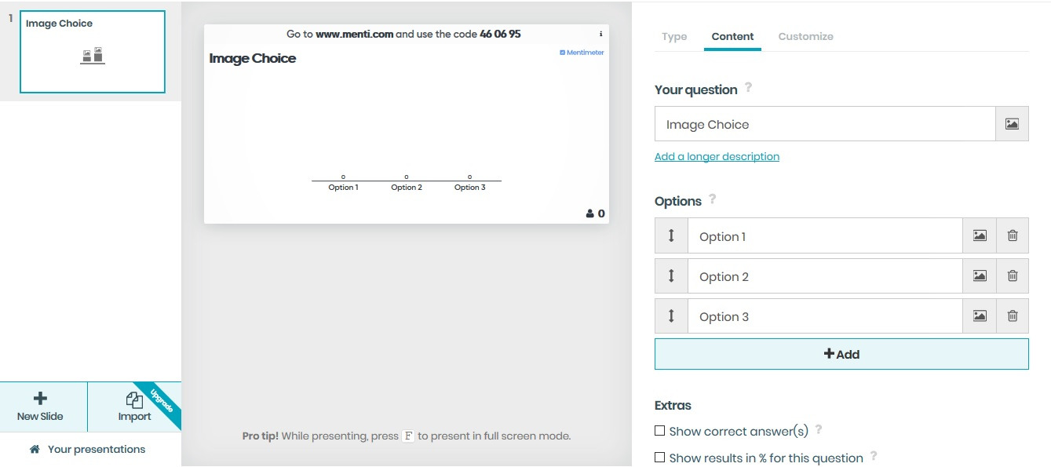Screen dimensions: 1051x467
Task: Add image to Option 2
Action: (980, 275)
